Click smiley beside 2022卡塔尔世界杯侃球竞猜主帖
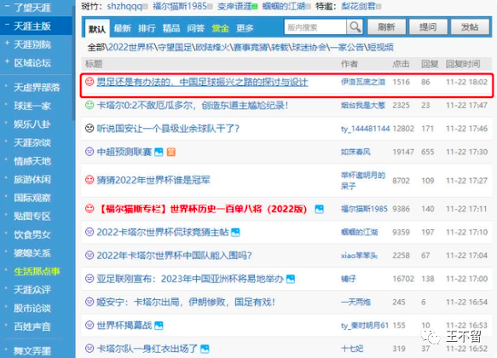 [90, 232]
